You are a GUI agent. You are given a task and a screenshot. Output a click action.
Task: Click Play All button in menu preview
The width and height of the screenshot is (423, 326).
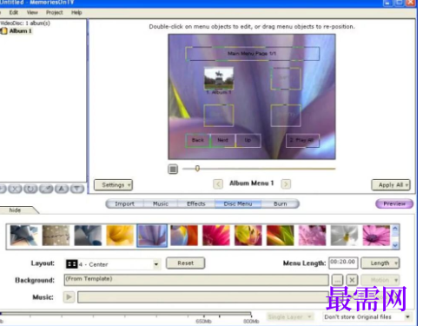[x=302, y=141]
